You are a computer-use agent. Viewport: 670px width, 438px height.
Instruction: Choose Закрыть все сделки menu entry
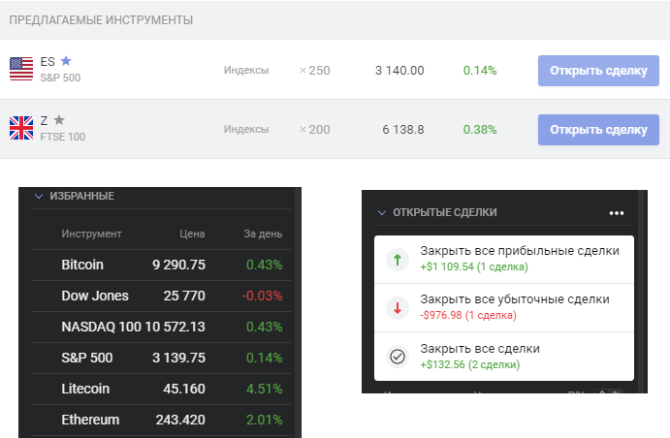point(479,348)
